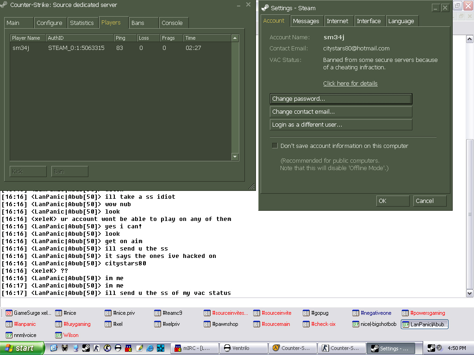Launch the Steam quick launch icon

pyautogui.click(x=86, y=348)
